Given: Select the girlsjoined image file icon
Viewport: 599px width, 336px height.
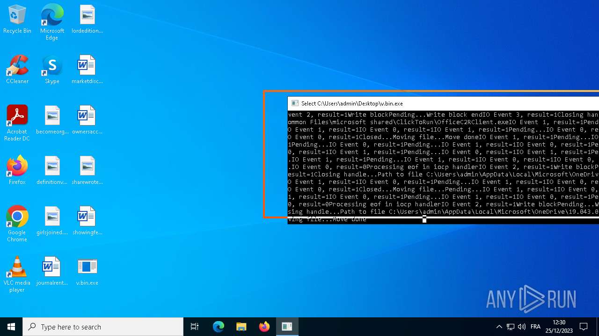Looking at the screenshot, I should (x=52, y=222).
